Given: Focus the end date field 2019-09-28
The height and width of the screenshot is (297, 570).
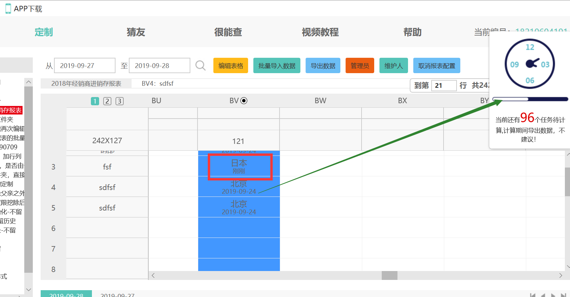Looking at the screenshot, I should (160, 66).
